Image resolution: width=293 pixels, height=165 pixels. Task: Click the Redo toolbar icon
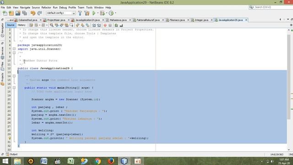(x=39, y=13)
